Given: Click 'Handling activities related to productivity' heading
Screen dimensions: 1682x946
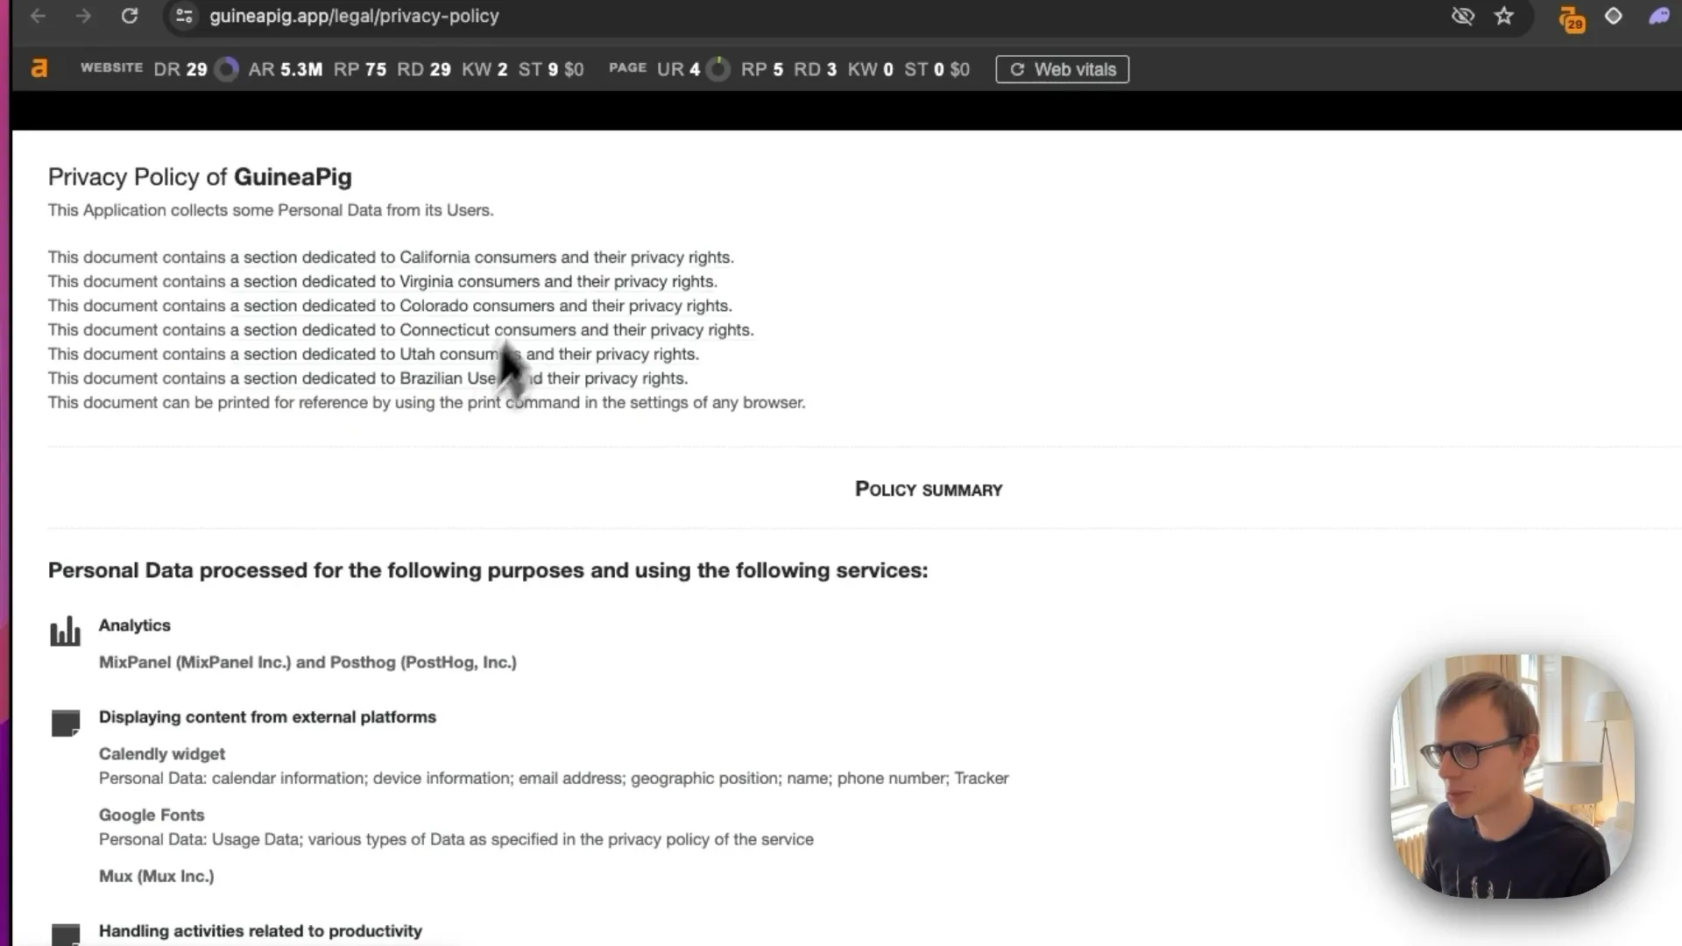Looking at the screenshot, I should 260,931.
